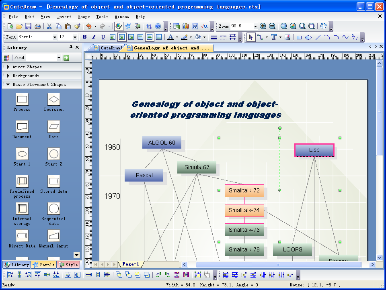Screen dimensions: 386x290
Task: Click the cut scissors icon
Action: tap(49, 26)
